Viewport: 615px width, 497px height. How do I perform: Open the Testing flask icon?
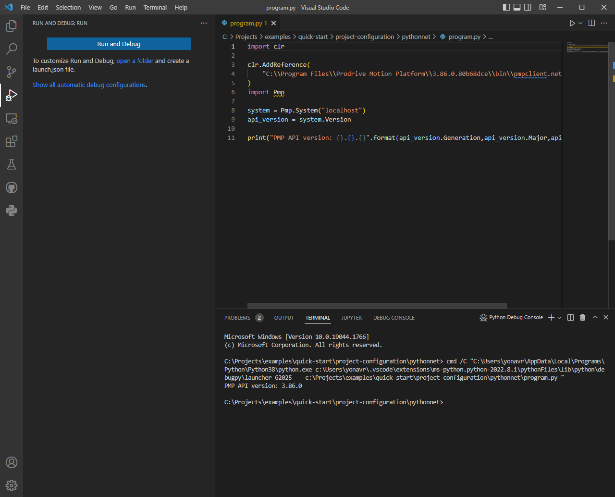pyautogui.click(x=12, y=164)
